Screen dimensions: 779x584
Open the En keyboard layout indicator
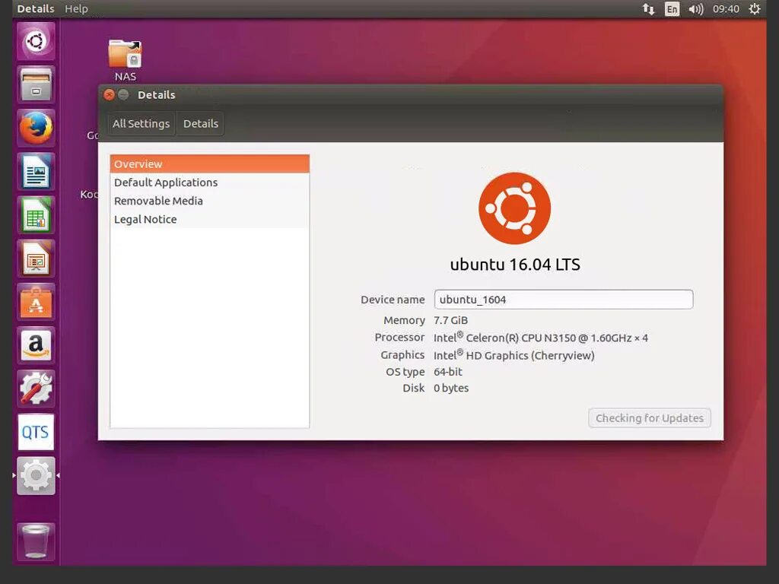(672, 9)
